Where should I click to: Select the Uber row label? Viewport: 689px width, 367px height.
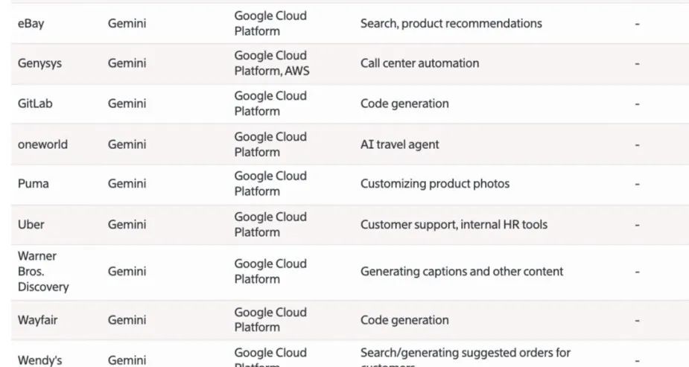coord(31,224)
